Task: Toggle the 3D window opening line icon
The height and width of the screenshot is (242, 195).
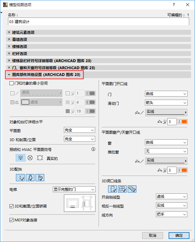Action: point(122,189)
